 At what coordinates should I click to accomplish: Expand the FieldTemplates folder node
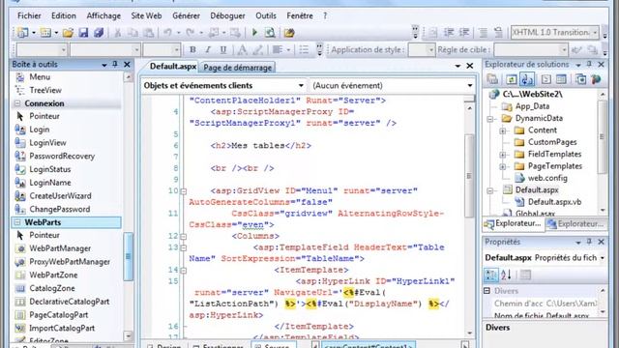503,155
